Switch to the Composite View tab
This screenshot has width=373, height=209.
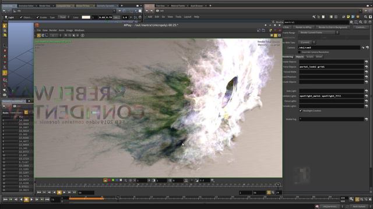[x=64, y=6]
